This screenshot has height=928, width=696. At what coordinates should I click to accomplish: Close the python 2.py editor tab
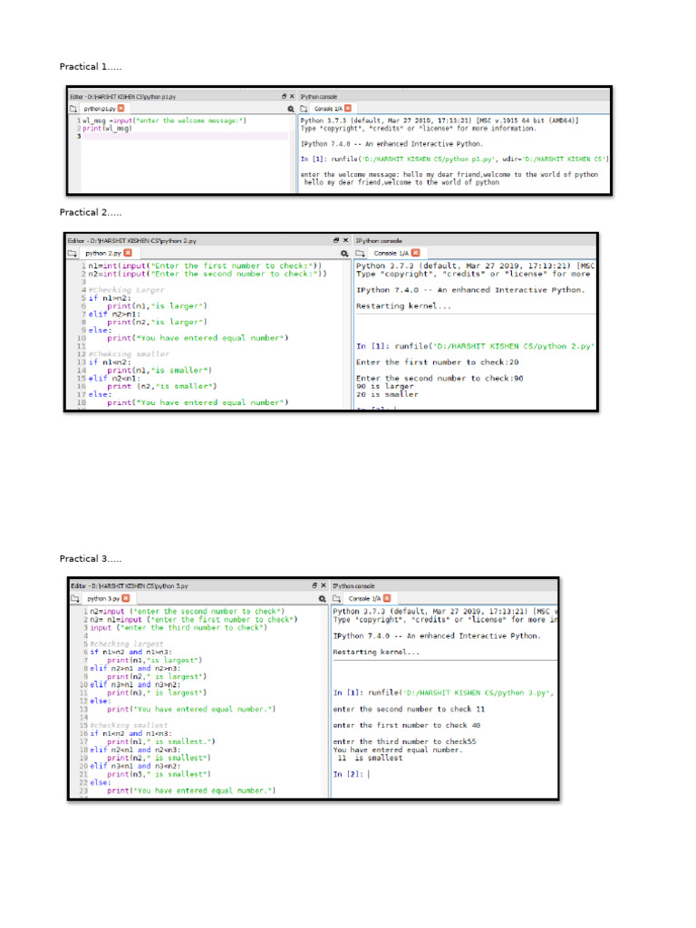click(128, 253)
